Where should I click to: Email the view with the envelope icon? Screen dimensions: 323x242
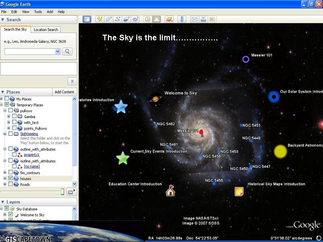[194, 19]
